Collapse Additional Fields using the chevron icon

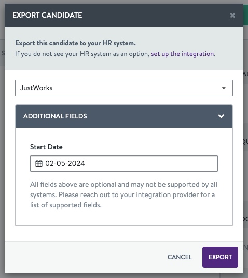click(221, 116)
